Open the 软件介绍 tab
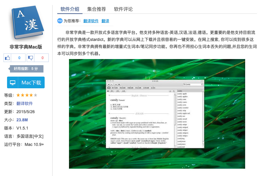261x176 pixels. click(70, 9)
